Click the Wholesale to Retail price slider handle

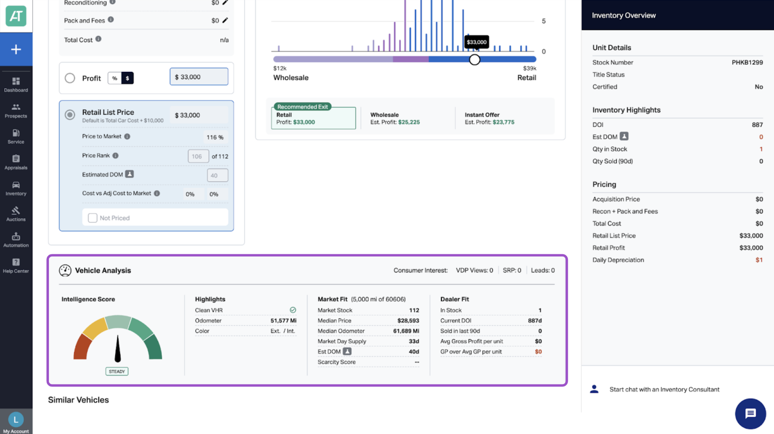(474, 60)
